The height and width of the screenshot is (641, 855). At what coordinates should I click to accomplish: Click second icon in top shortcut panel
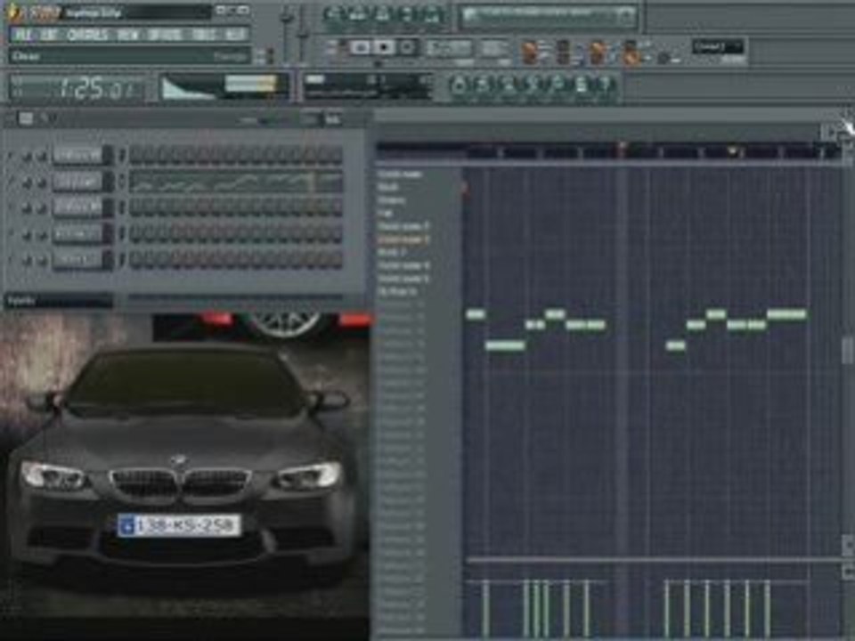(x=357, y=14)
